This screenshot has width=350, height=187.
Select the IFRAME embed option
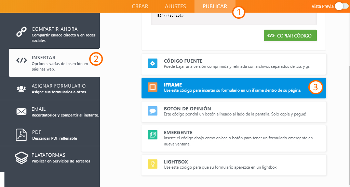pos(234,88)
